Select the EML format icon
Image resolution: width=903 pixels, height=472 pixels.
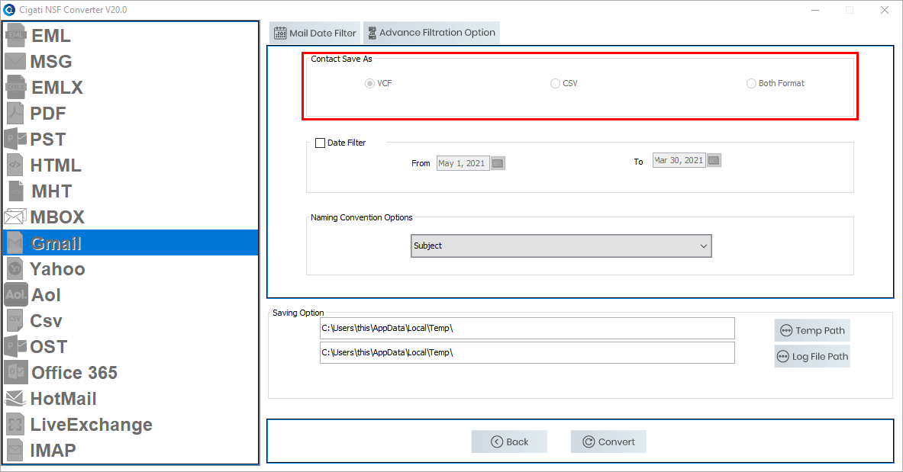coord(15,36)
